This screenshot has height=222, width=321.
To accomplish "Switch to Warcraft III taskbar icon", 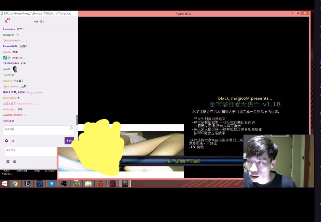I will click(125, 184).
